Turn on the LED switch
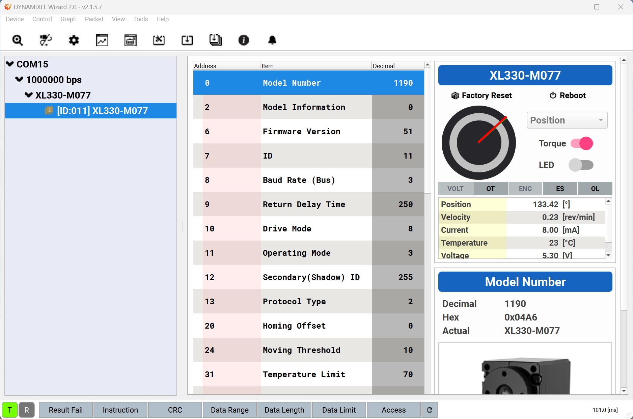Image resolution: width=633 pixels, height=419 pixels. tap(581, 165)
